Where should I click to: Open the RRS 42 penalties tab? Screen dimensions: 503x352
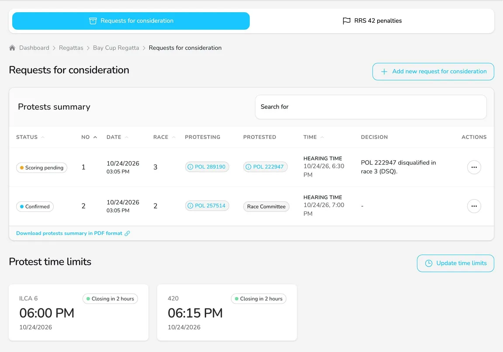[372, 21]
